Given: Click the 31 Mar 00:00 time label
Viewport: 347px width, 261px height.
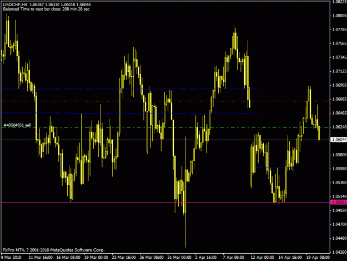Looking at the screenshot, I should click(x=179, y=258).
